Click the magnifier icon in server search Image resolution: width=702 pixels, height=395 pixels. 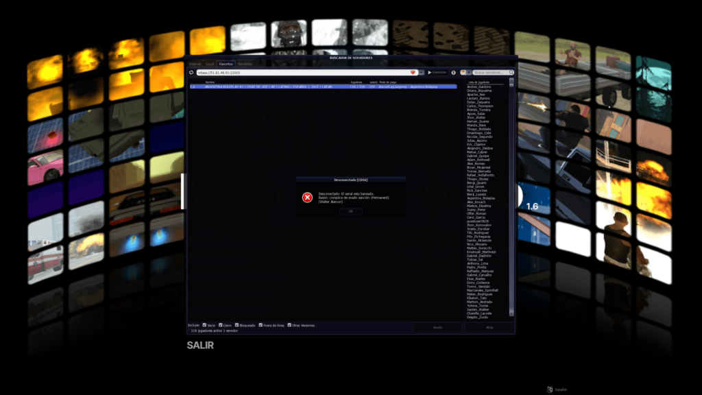coord(511,73)
